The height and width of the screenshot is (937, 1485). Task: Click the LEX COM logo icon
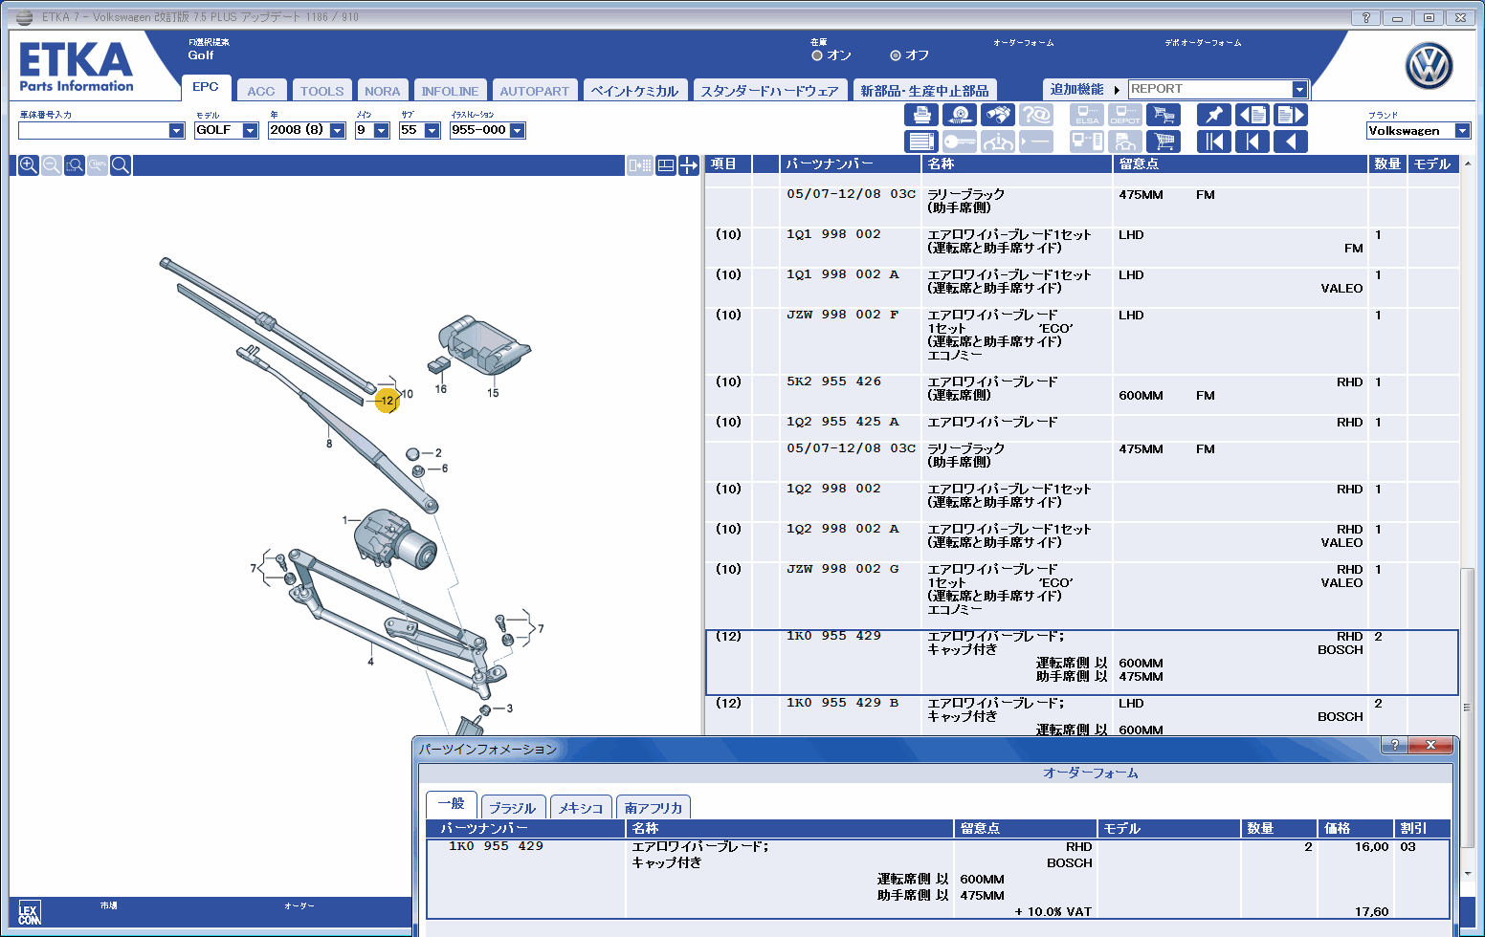[x=30, y=914]
